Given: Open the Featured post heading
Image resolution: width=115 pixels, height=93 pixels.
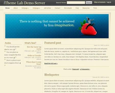Looking at the screenshot, I should click(x=53, y=43).
